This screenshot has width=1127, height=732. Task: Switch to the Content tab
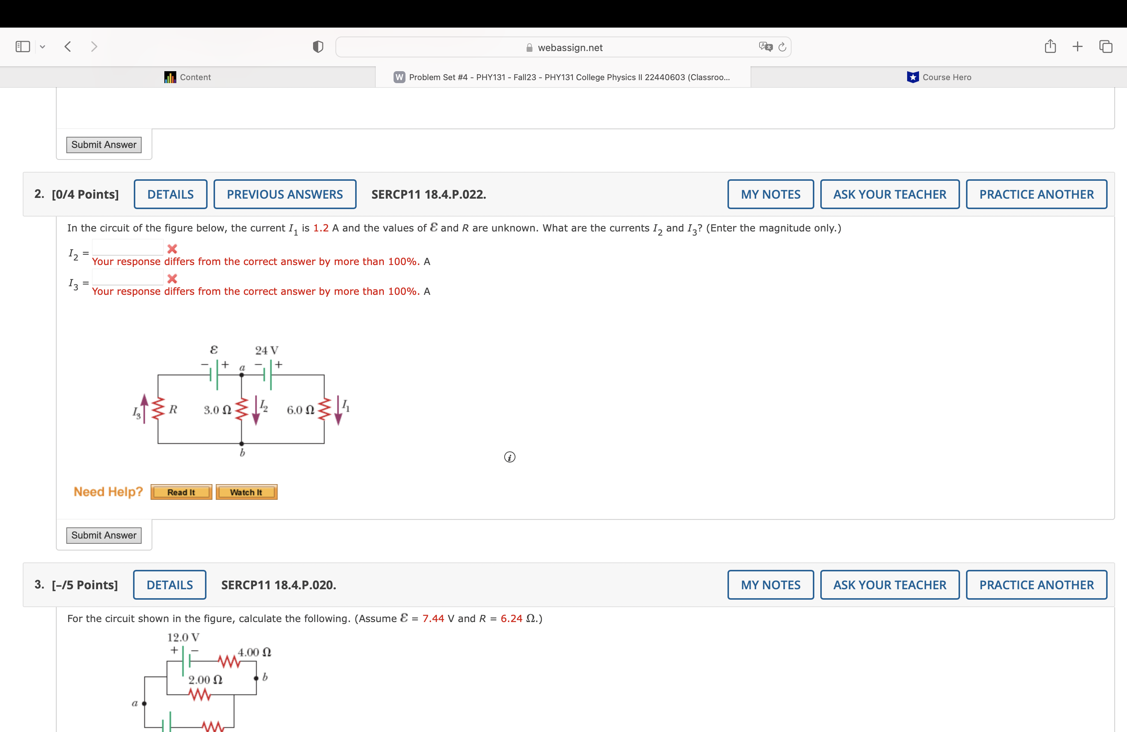point(187,77)
